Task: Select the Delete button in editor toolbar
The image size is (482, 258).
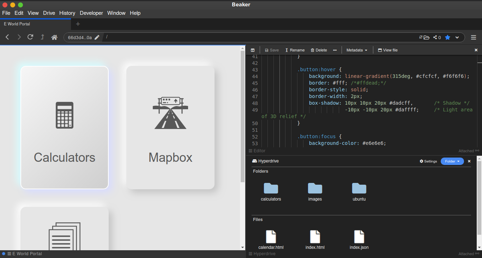Action: tap(319, 50)
